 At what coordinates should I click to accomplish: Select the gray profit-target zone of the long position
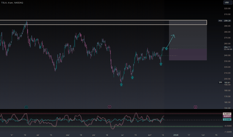[188, 35]
